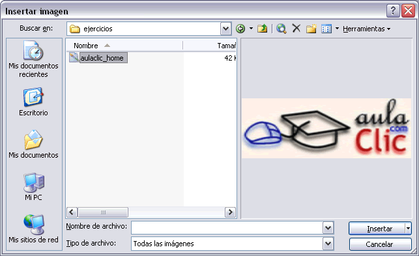This screenshot has width=419, height=256.
Task: Click the Delete X icon in toolbar
Action: pos(296,28)
